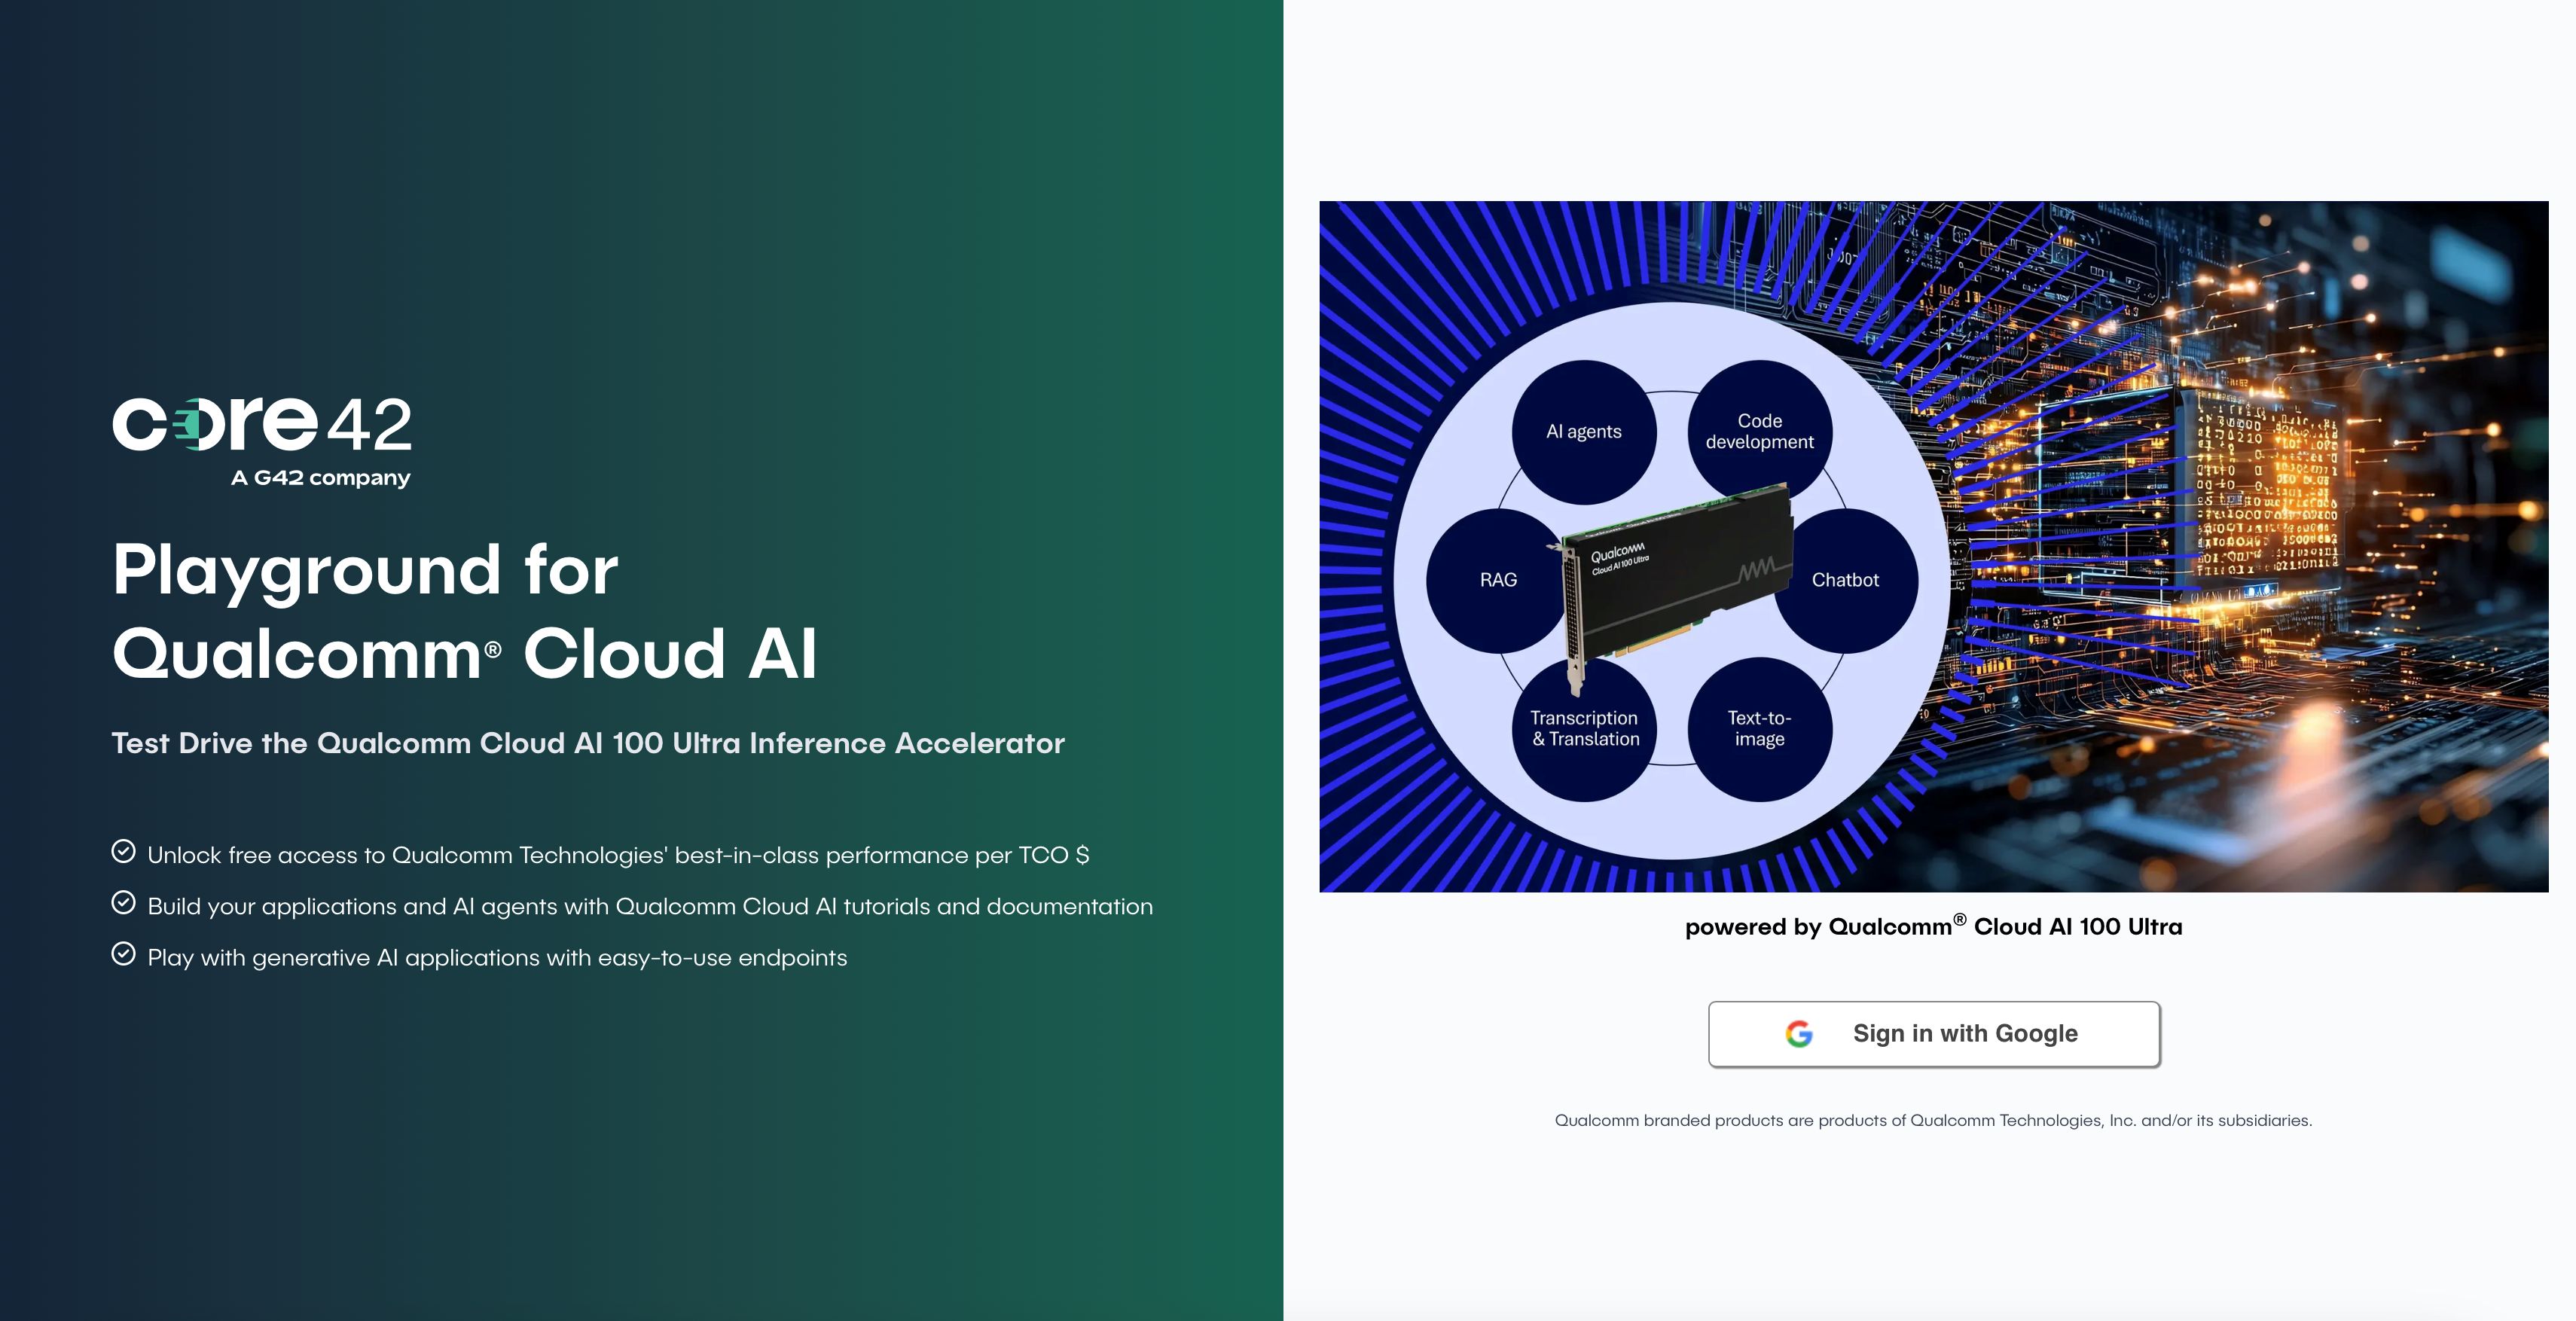The image size is (2576, 1321).
Task: Click the Core42 logo
Action: (262, 440)
